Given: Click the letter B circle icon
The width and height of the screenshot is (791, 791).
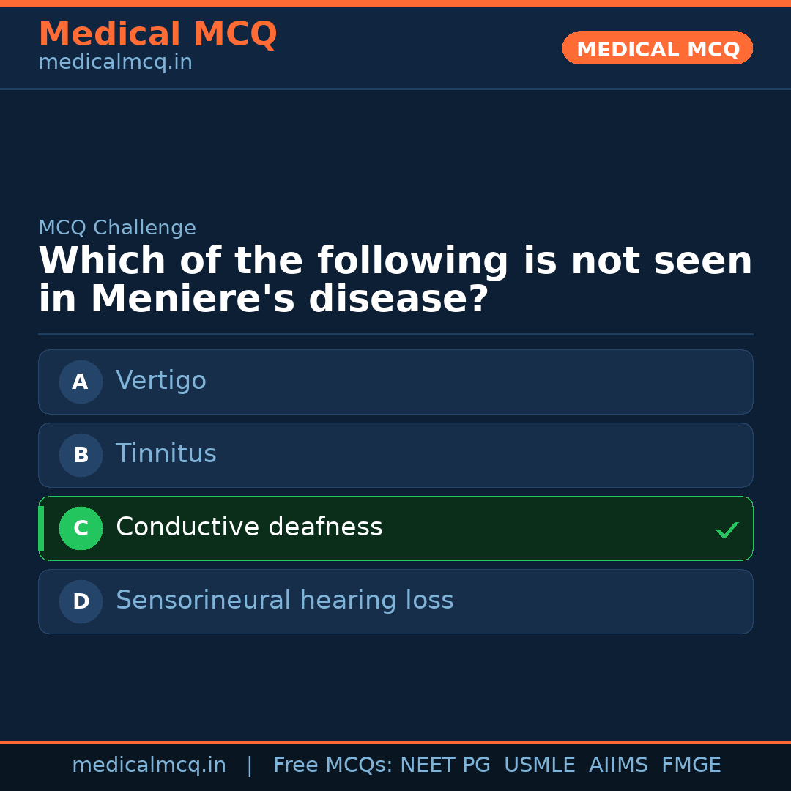Looking at the screenshot, I should click(81, 455).
